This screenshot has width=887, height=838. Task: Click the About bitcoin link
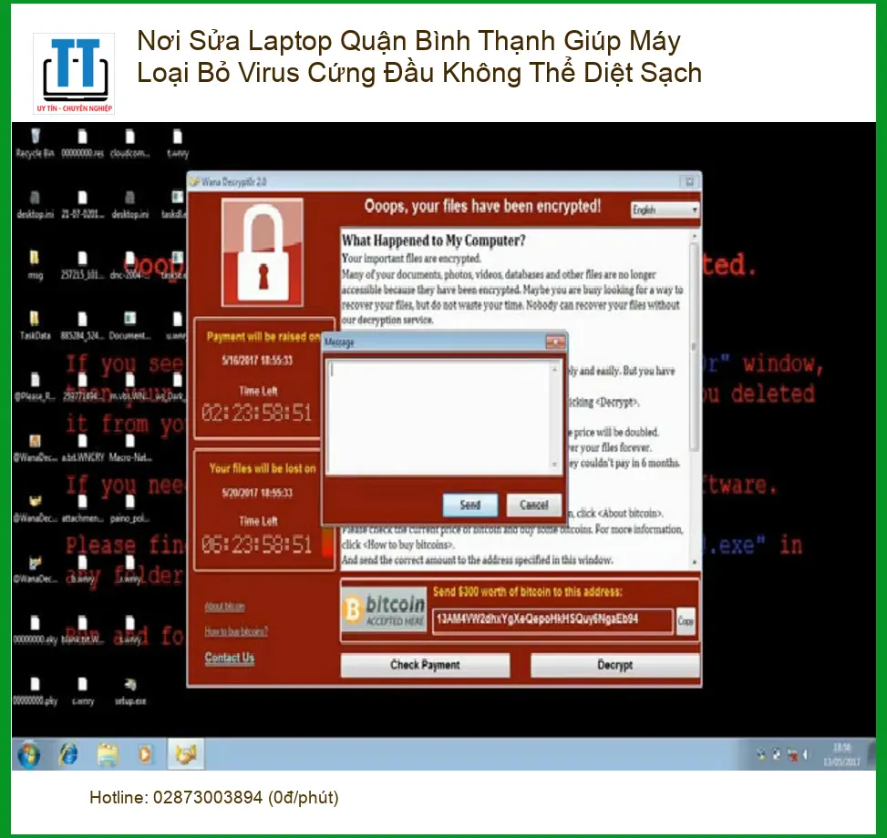[224, 607]
